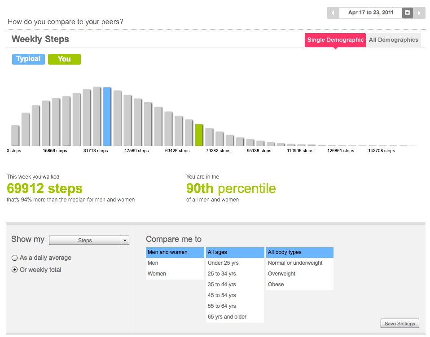Select 35 to 44 yrs age group
This screenshot has height=337, width=430.
[235, 284]
